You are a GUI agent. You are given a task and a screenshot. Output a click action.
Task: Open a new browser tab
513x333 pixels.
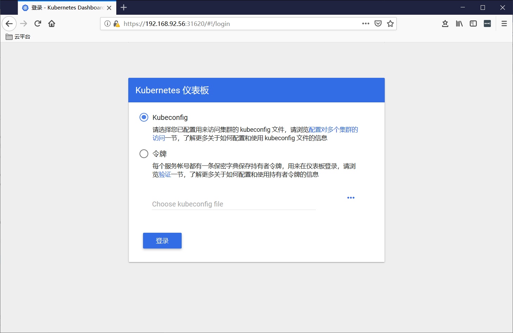click(x=123, y=7)
